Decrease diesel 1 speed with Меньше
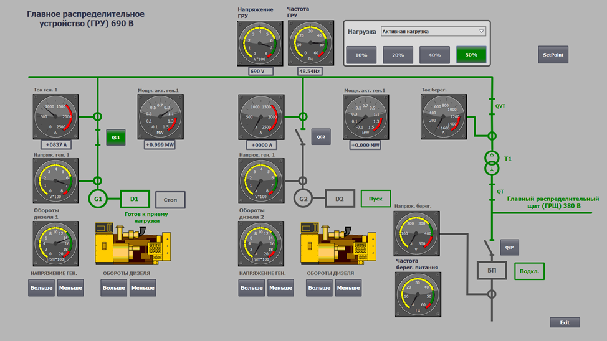Viewport: 607px width, 341px height. (143, 288)
